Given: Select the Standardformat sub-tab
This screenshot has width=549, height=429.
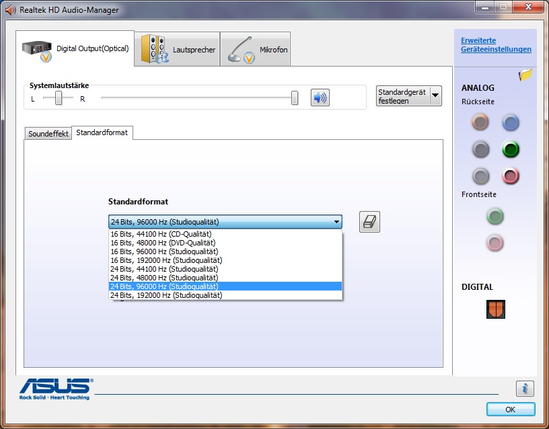Looking at the screenshot, I should click(x=102, y=132).
